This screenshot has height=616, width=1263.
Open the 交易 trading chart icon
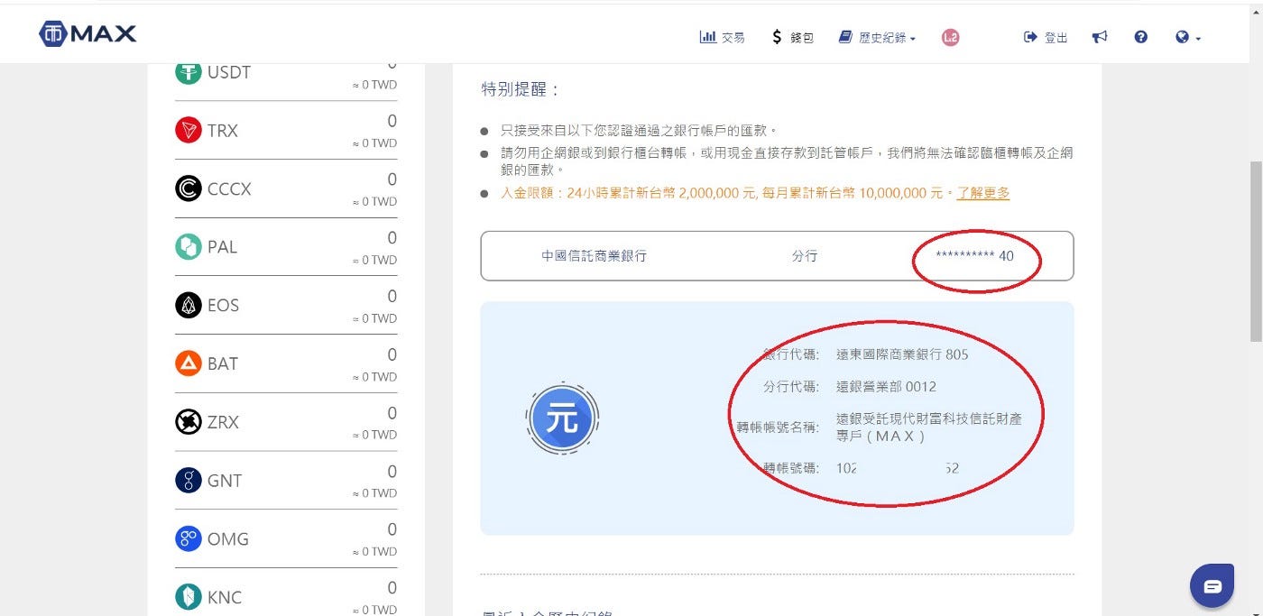pyautogui.click(x=708, y=37)
